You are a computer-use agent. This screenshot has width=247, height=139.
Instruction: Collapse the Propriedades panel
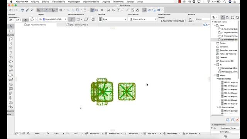pyautogui.click(x=213, y=125)
